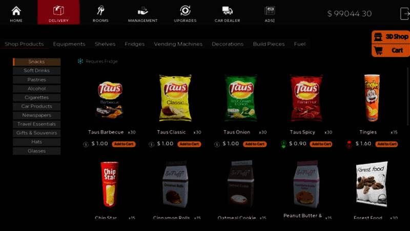Click the Forest Food product image
Image resolution: width=410 pixels, height=231 pixels.
(372, 184)
